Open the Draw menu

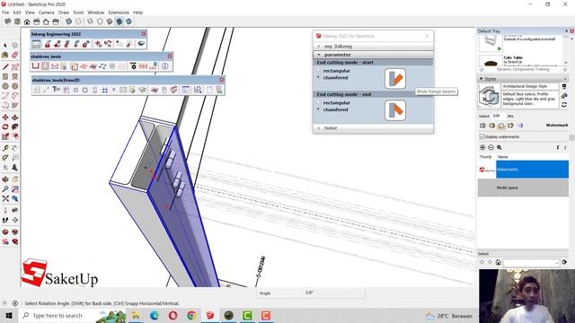point(64,13)
